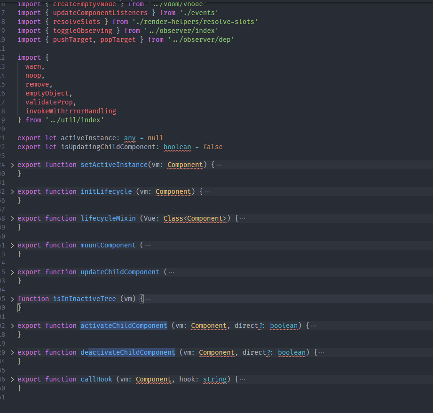The height and width of the screenshot is (413, 433).
Task: Click the popTarget import name
Action: pyautogui.click(x=118, y=40)
